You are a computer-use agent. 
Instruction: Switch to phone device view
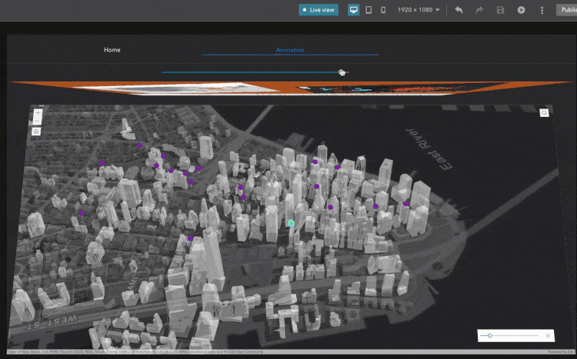383,10
